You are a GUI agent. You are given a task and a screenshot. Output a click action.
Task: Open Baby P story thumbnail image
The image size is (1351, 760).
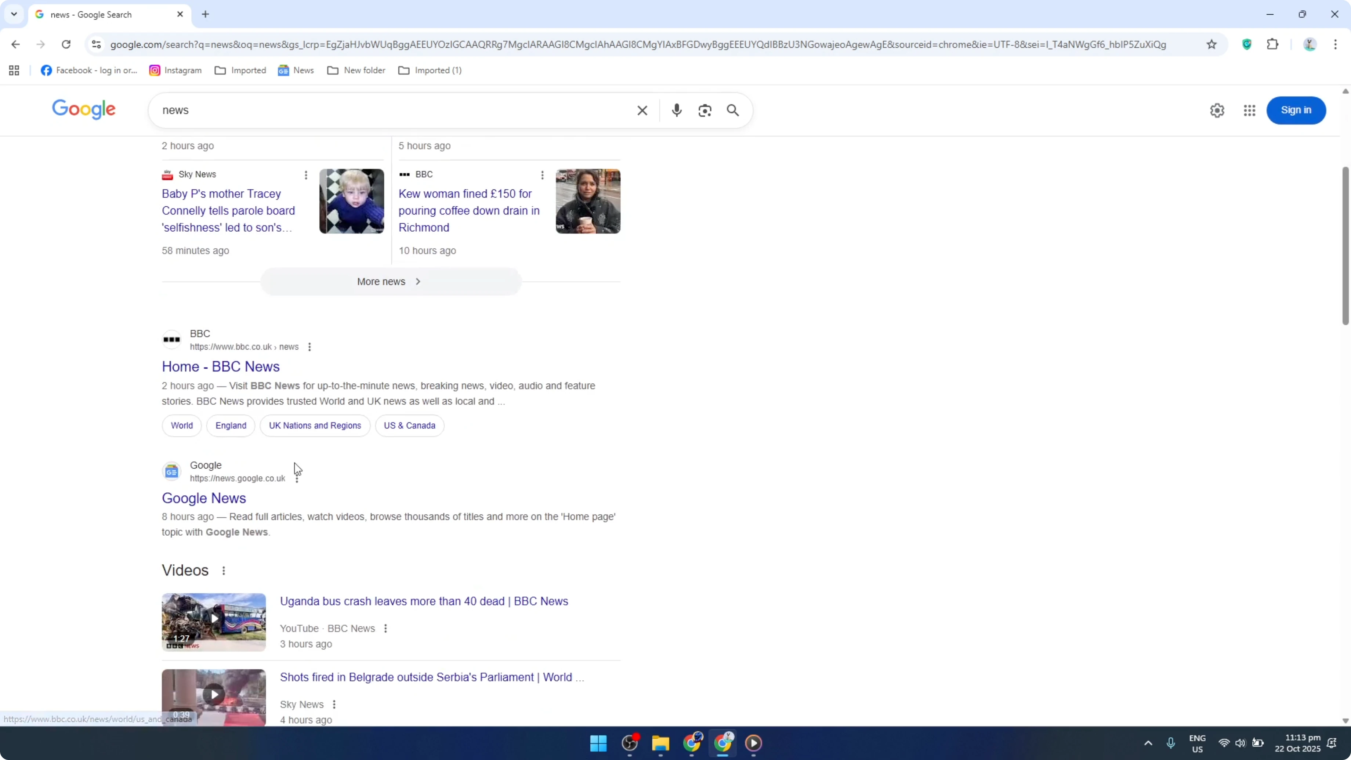[x=351, y=202]
